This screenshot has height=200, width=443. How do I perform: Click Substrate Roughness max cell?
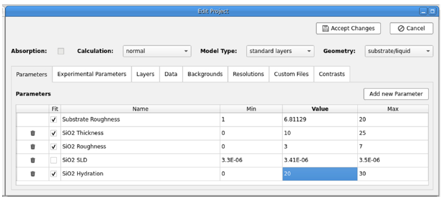(x=393, y=119)
